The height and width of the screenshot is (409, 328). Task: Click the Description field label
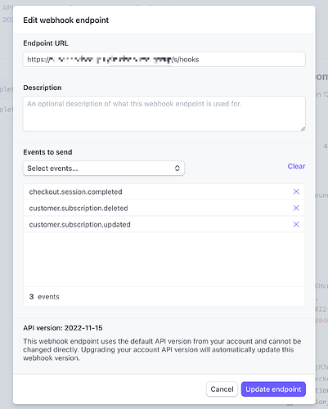pos(43,88)
